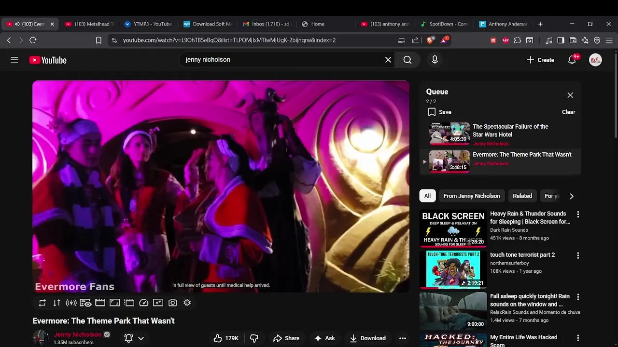
Task: Like the video with 179K likes
Action: (226, 338)
